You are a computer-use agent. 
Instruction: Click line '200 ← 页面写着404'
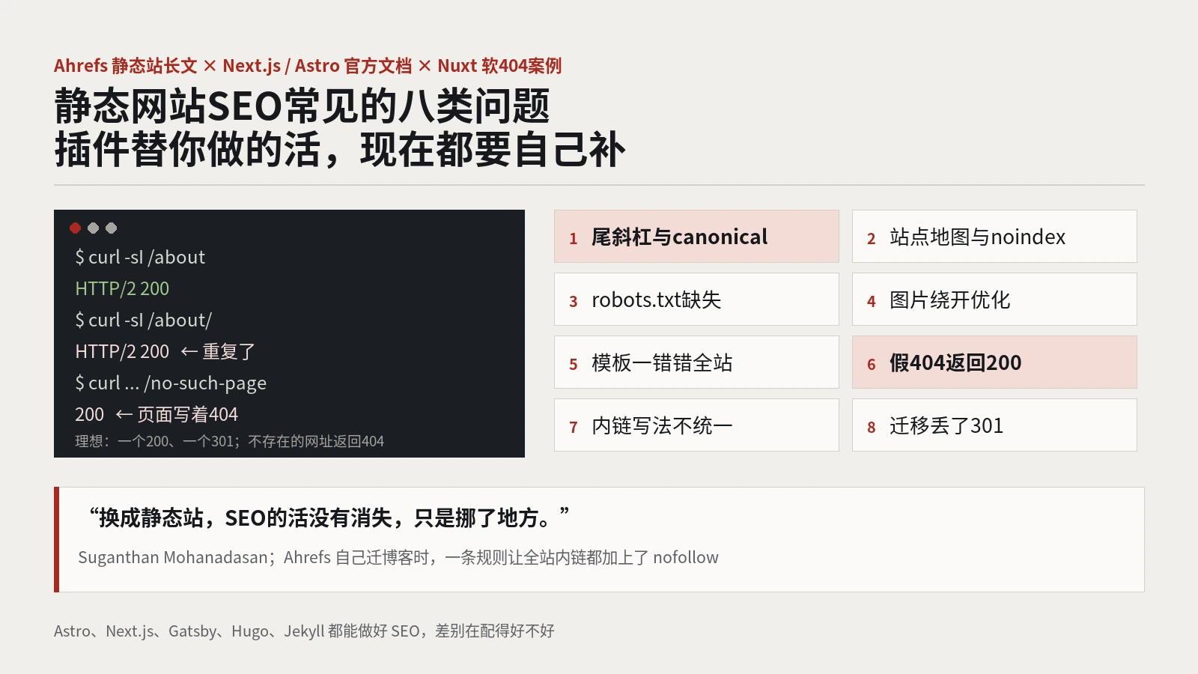pyautogui.click(x=156, y=414)
